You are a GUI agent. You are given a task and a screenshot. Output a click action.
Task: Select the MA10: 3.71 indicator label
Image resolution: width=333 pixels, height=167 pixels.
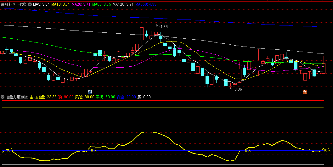click(x=60, y=4)
